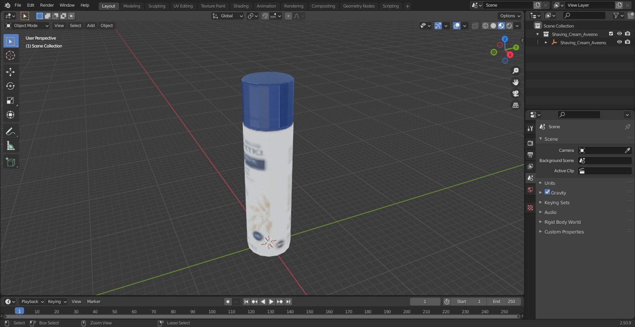Open timeline Marker menu
635x327 pixels.
click(94, 302)
